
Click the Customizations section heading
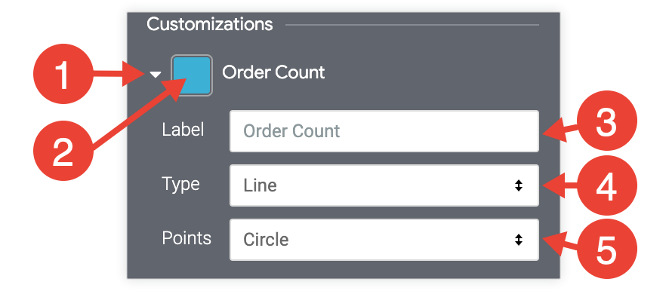pos(209,24)
